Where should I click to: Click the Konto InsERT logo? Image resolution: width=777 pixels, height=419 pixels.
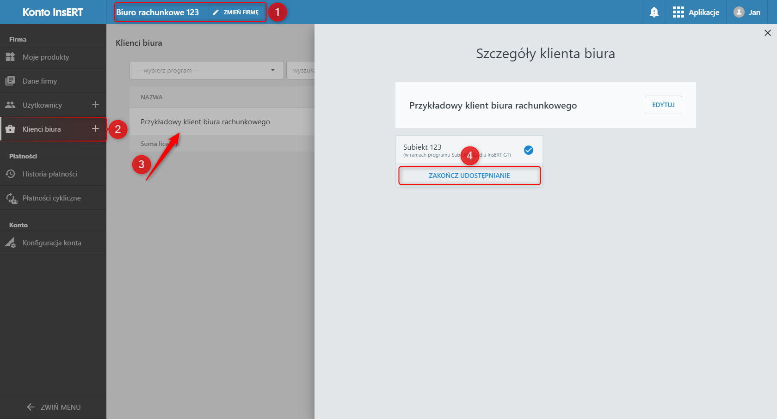[x=53, y=12]
